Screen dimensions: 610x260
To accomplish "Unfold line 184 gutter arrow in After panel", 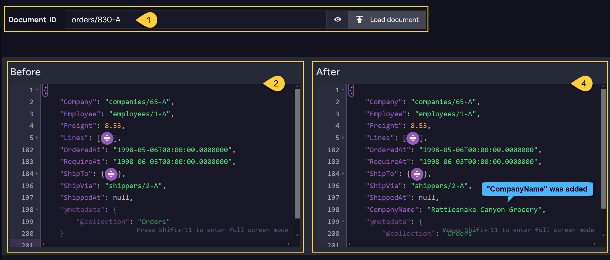I will tap(343, 174).
